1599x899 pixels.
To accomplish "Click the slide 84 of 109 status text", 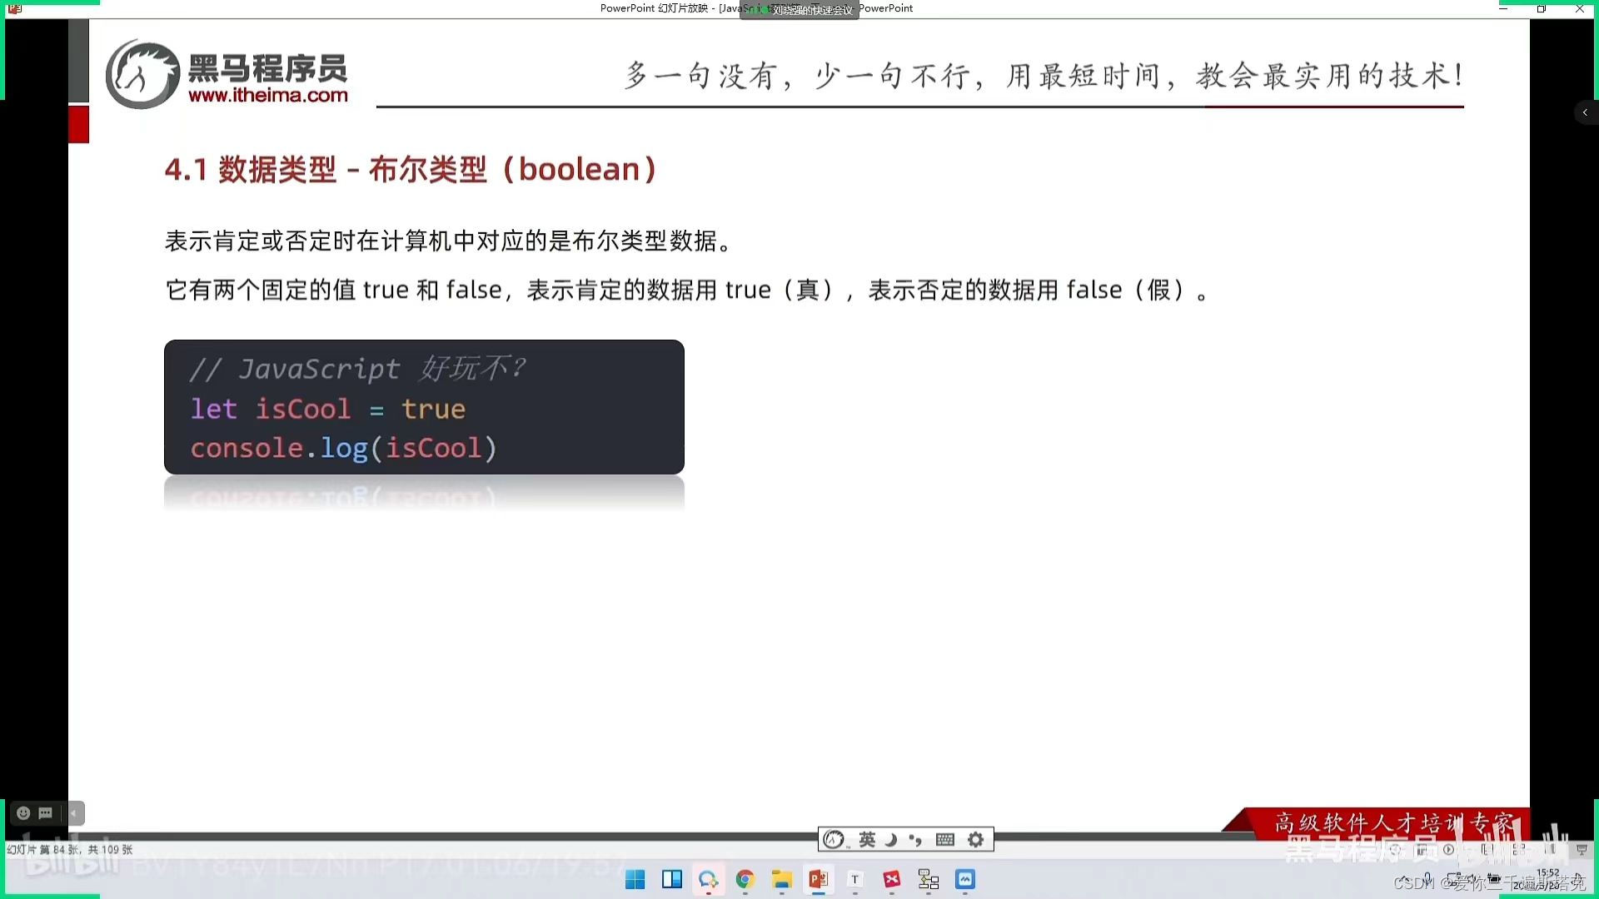I will (x=70, y=850).
